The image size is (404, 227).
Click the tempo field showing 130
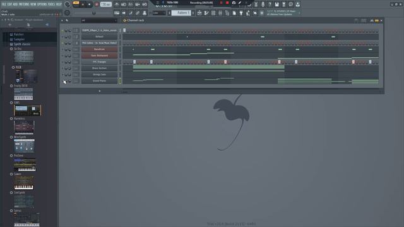[105, 4]
